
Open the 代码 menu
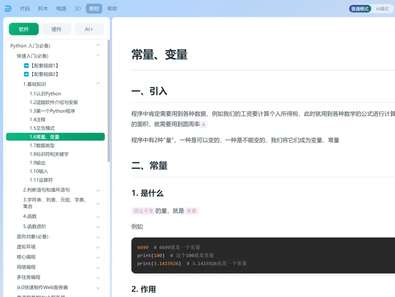[x=25, y=8]
